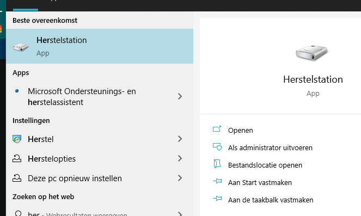Click the Herstelopties reset icon

17,158
